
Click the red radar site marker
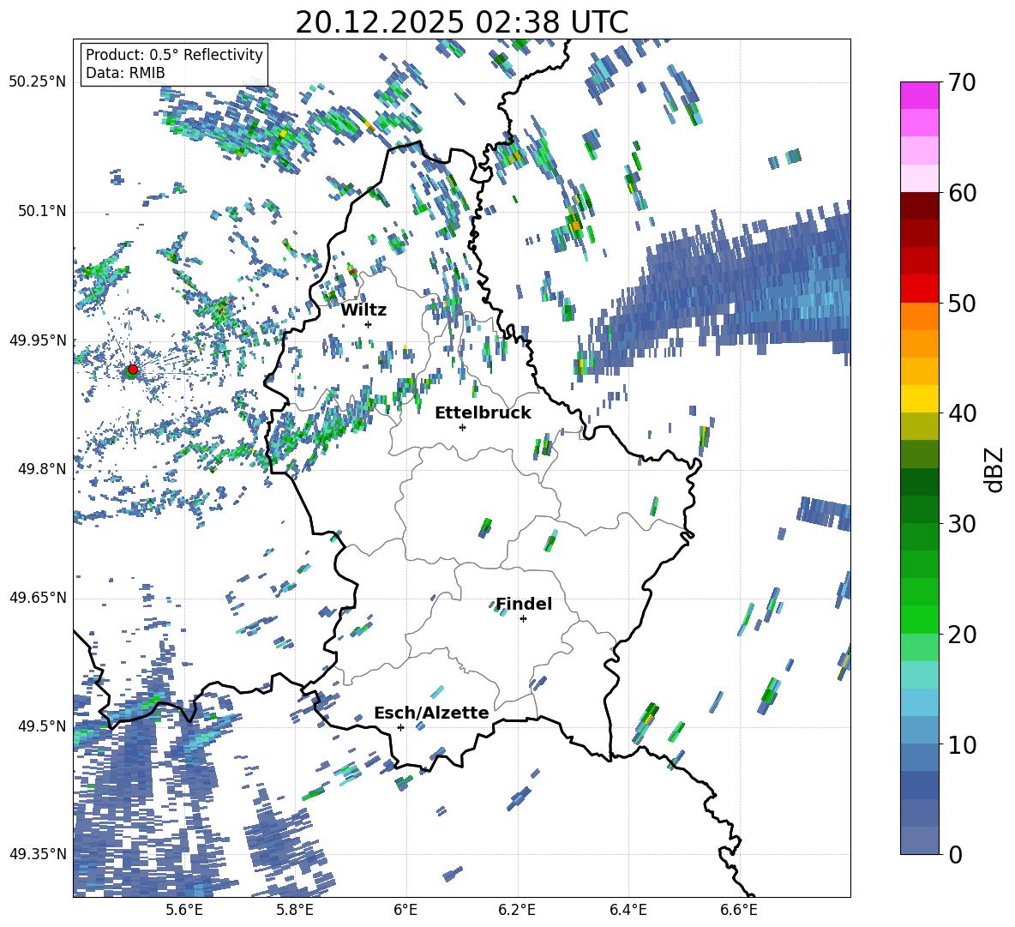133,369
